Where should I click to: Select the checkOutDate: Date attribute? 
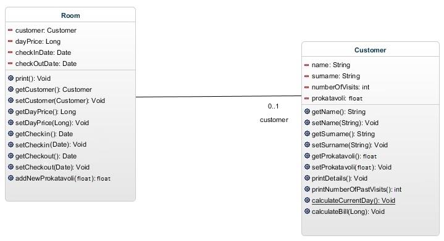(x=46, y=63)
